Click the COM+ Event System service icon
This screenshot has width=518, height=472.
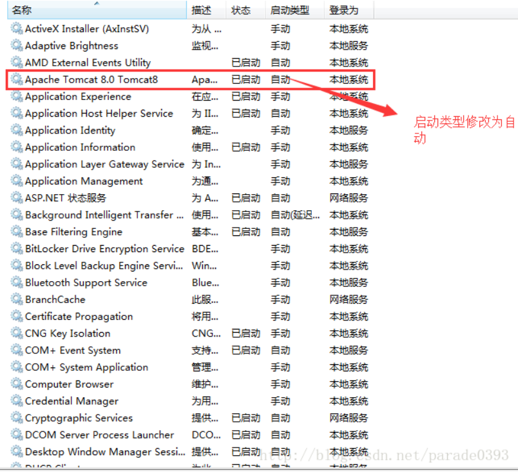coord(16,350)
